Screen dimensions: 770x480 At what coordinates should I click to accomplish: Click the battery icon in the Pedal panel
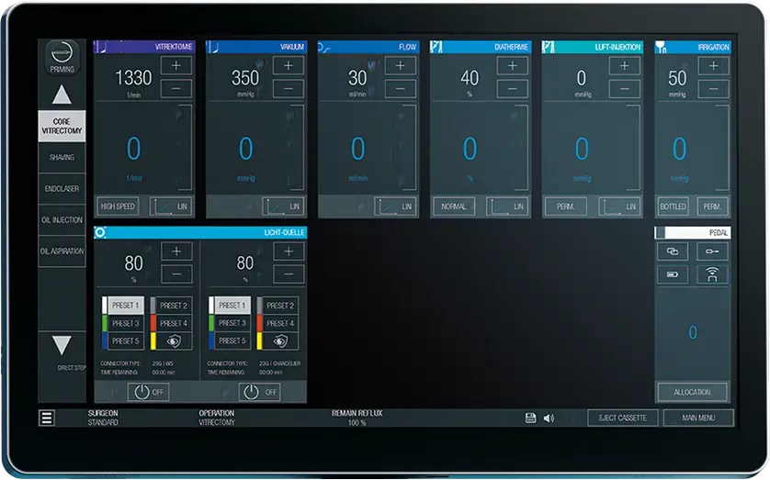tap(673, 274)
